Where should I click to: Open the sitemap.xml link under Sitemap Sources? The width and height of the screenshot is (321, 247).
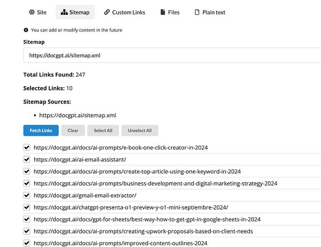78,115
